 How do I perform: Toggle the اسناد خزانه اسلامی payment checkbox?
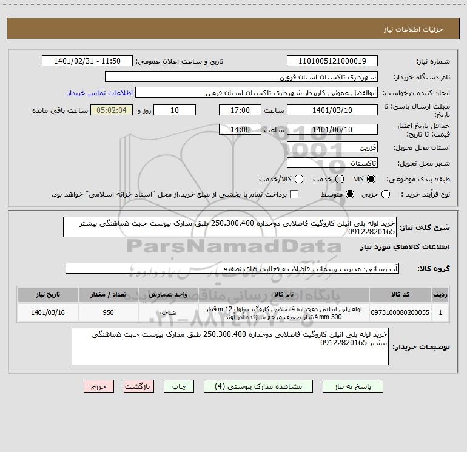(x=294, y=194)
